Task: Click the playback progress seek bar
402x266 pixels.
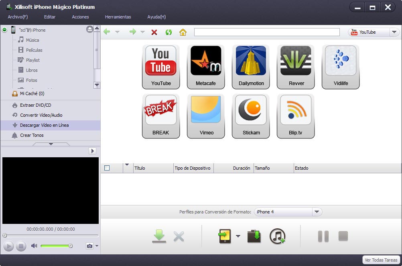Action: point(51,235)
